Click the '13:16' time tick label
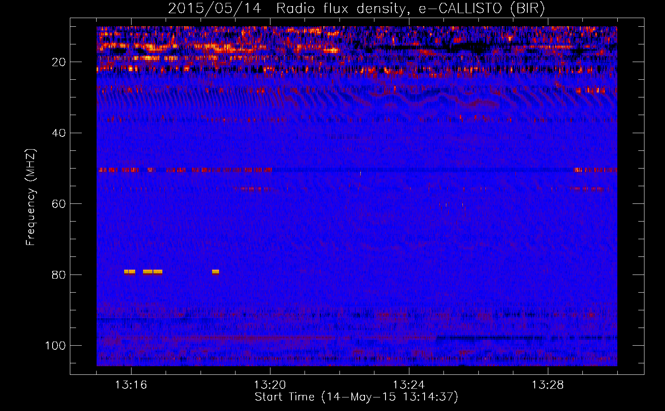Image resolution: width=665 pixels, height=411 pixels. pos(131,385)
